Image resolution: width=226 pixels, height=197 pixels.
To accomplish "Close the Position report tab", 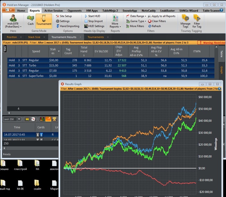I will [x=21, y=37].
